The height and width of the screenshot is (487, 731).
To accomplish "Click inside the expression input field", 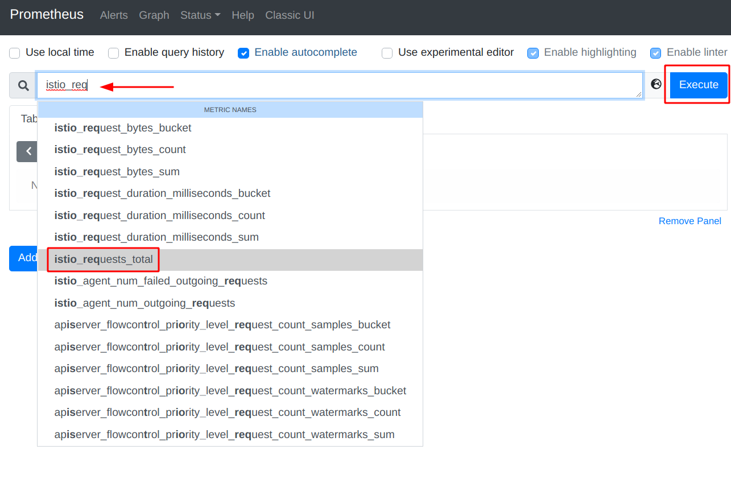I will [x=340, y=85].
